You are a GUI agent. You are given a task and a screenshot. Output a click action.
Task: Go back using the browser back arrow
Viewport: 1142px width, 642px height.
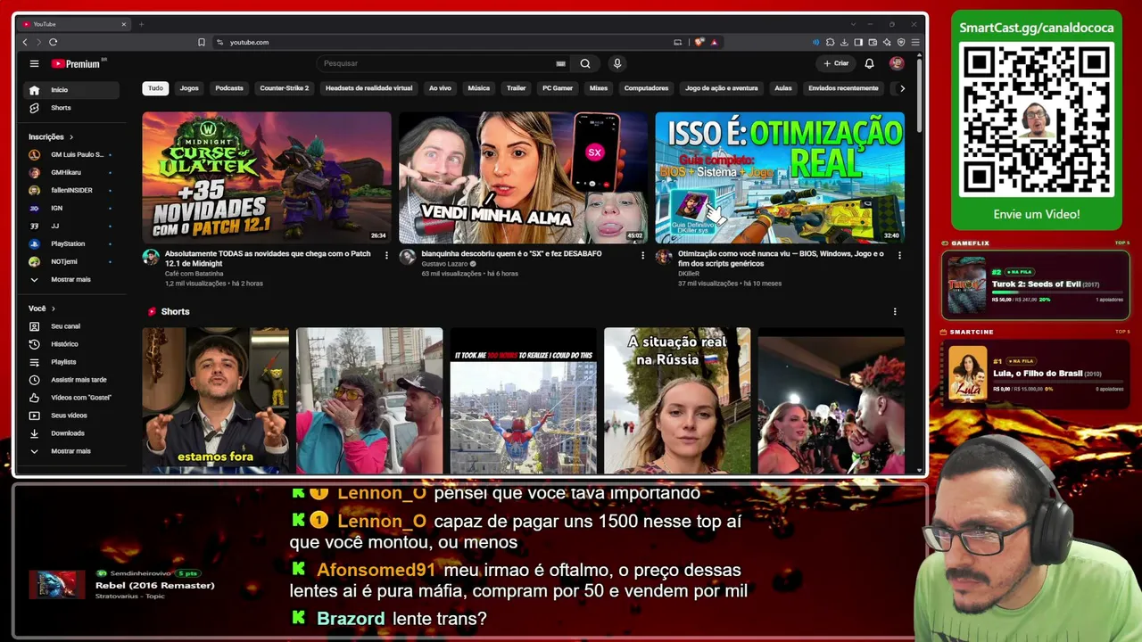[25, 42]
